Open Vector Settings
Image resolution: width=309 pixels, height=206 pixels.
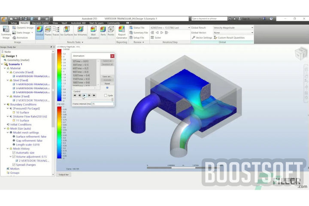tap(202, 38)
